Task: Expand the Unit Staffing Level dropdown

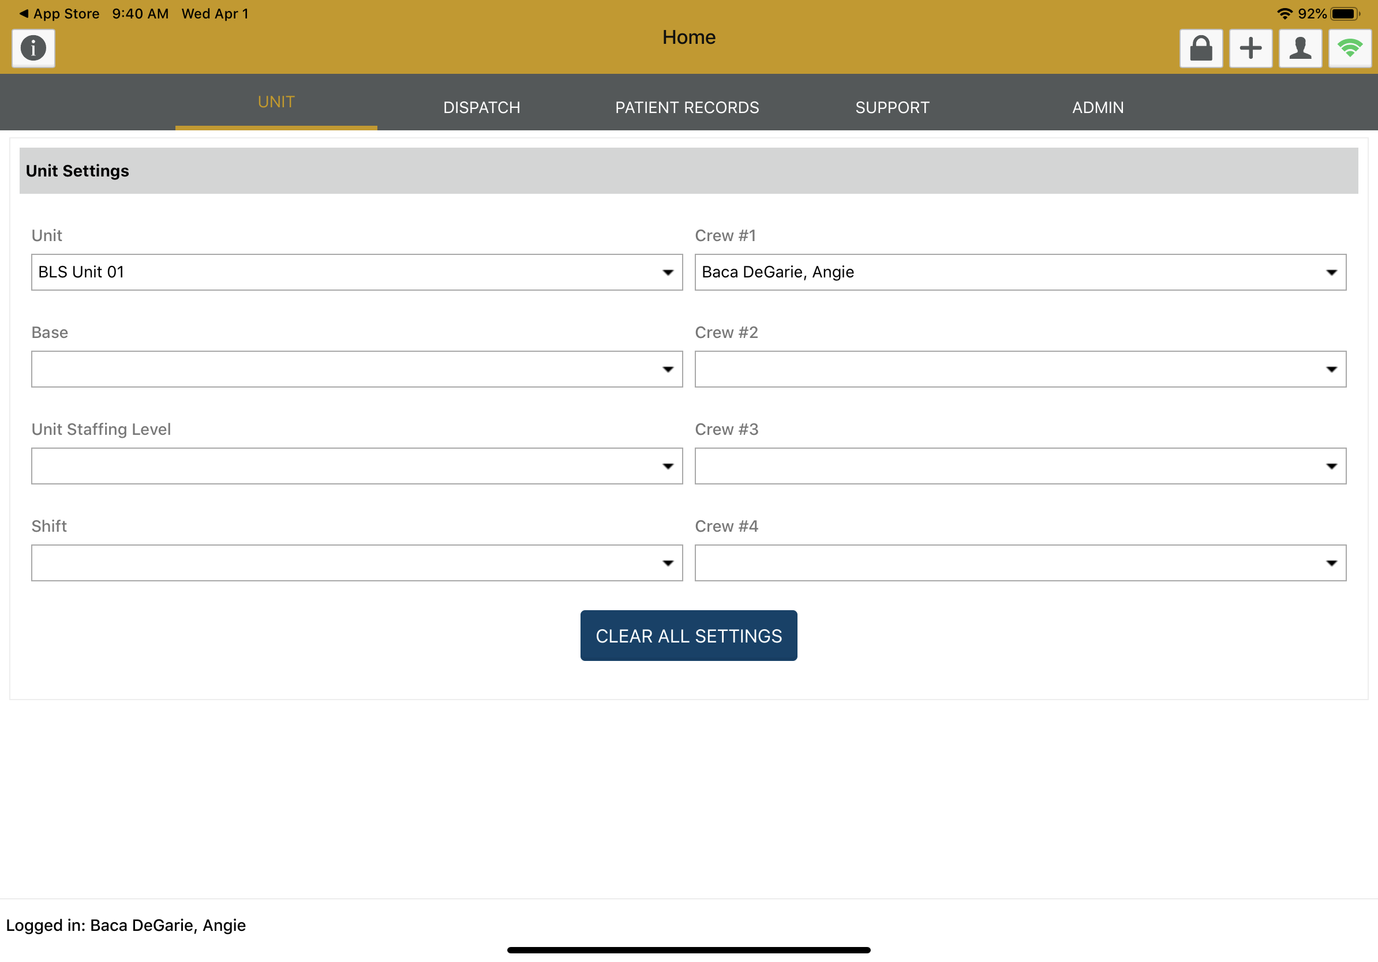Action: point(357,466)
